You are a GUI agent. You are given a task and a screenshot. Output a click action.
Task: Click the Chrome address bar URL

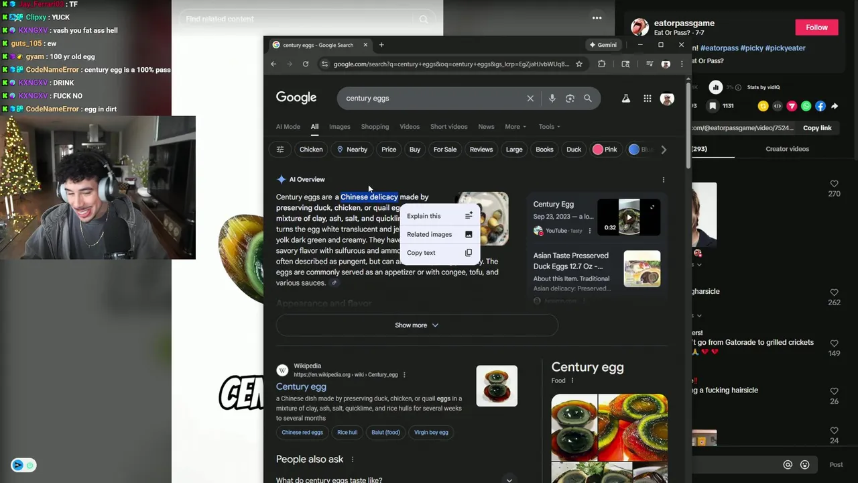(x=452, y=64)
